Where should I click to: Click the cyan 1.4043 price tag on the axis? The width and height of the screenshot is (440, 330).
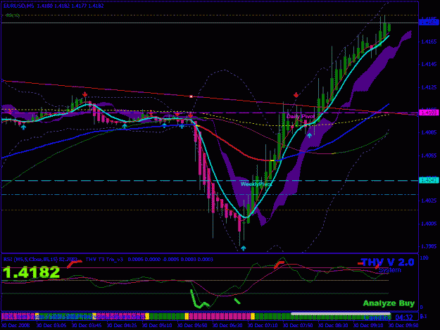[429, 181]
